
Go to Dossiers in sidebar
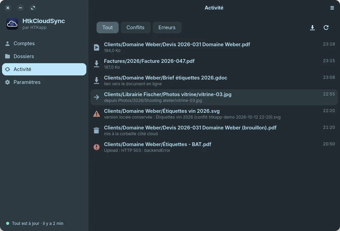(44, 56)
